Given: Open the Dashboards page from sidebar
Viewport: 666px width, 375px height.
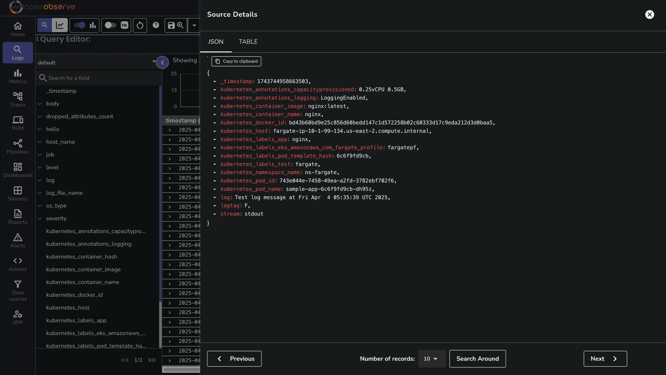Looking at the screenshot, I should pyautogui.click(x=18, y=170).
